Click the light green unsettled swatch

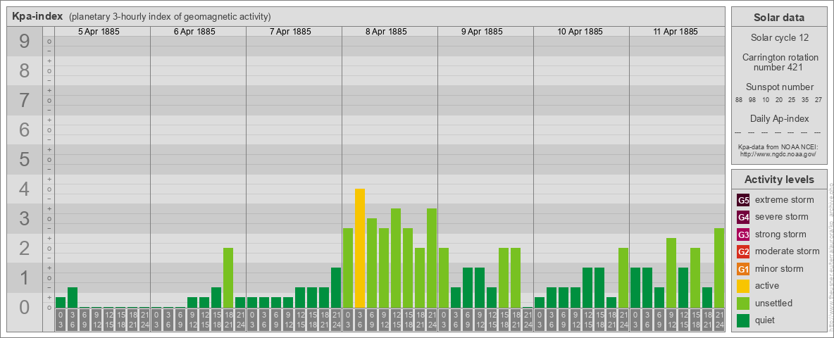743,303
